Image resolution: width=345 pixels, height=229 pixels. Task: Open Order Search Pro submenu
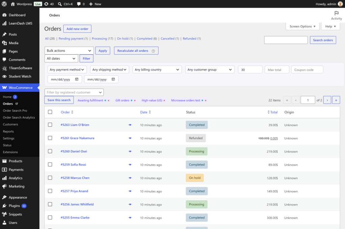[15, 110]
